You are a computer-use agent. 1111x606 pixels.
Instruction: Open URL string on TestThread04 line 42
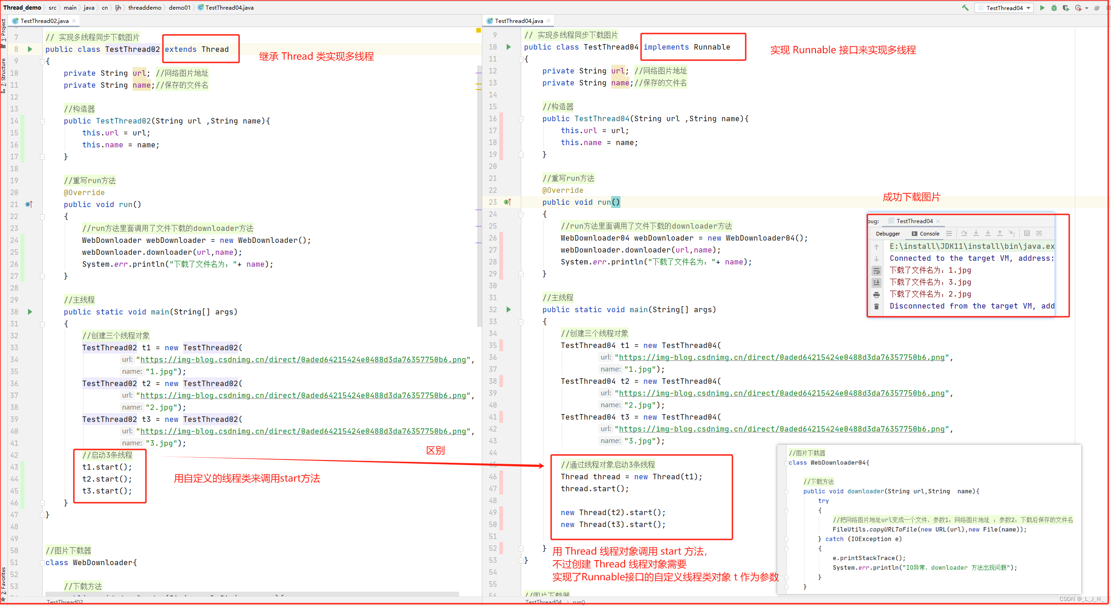point(782,429)
